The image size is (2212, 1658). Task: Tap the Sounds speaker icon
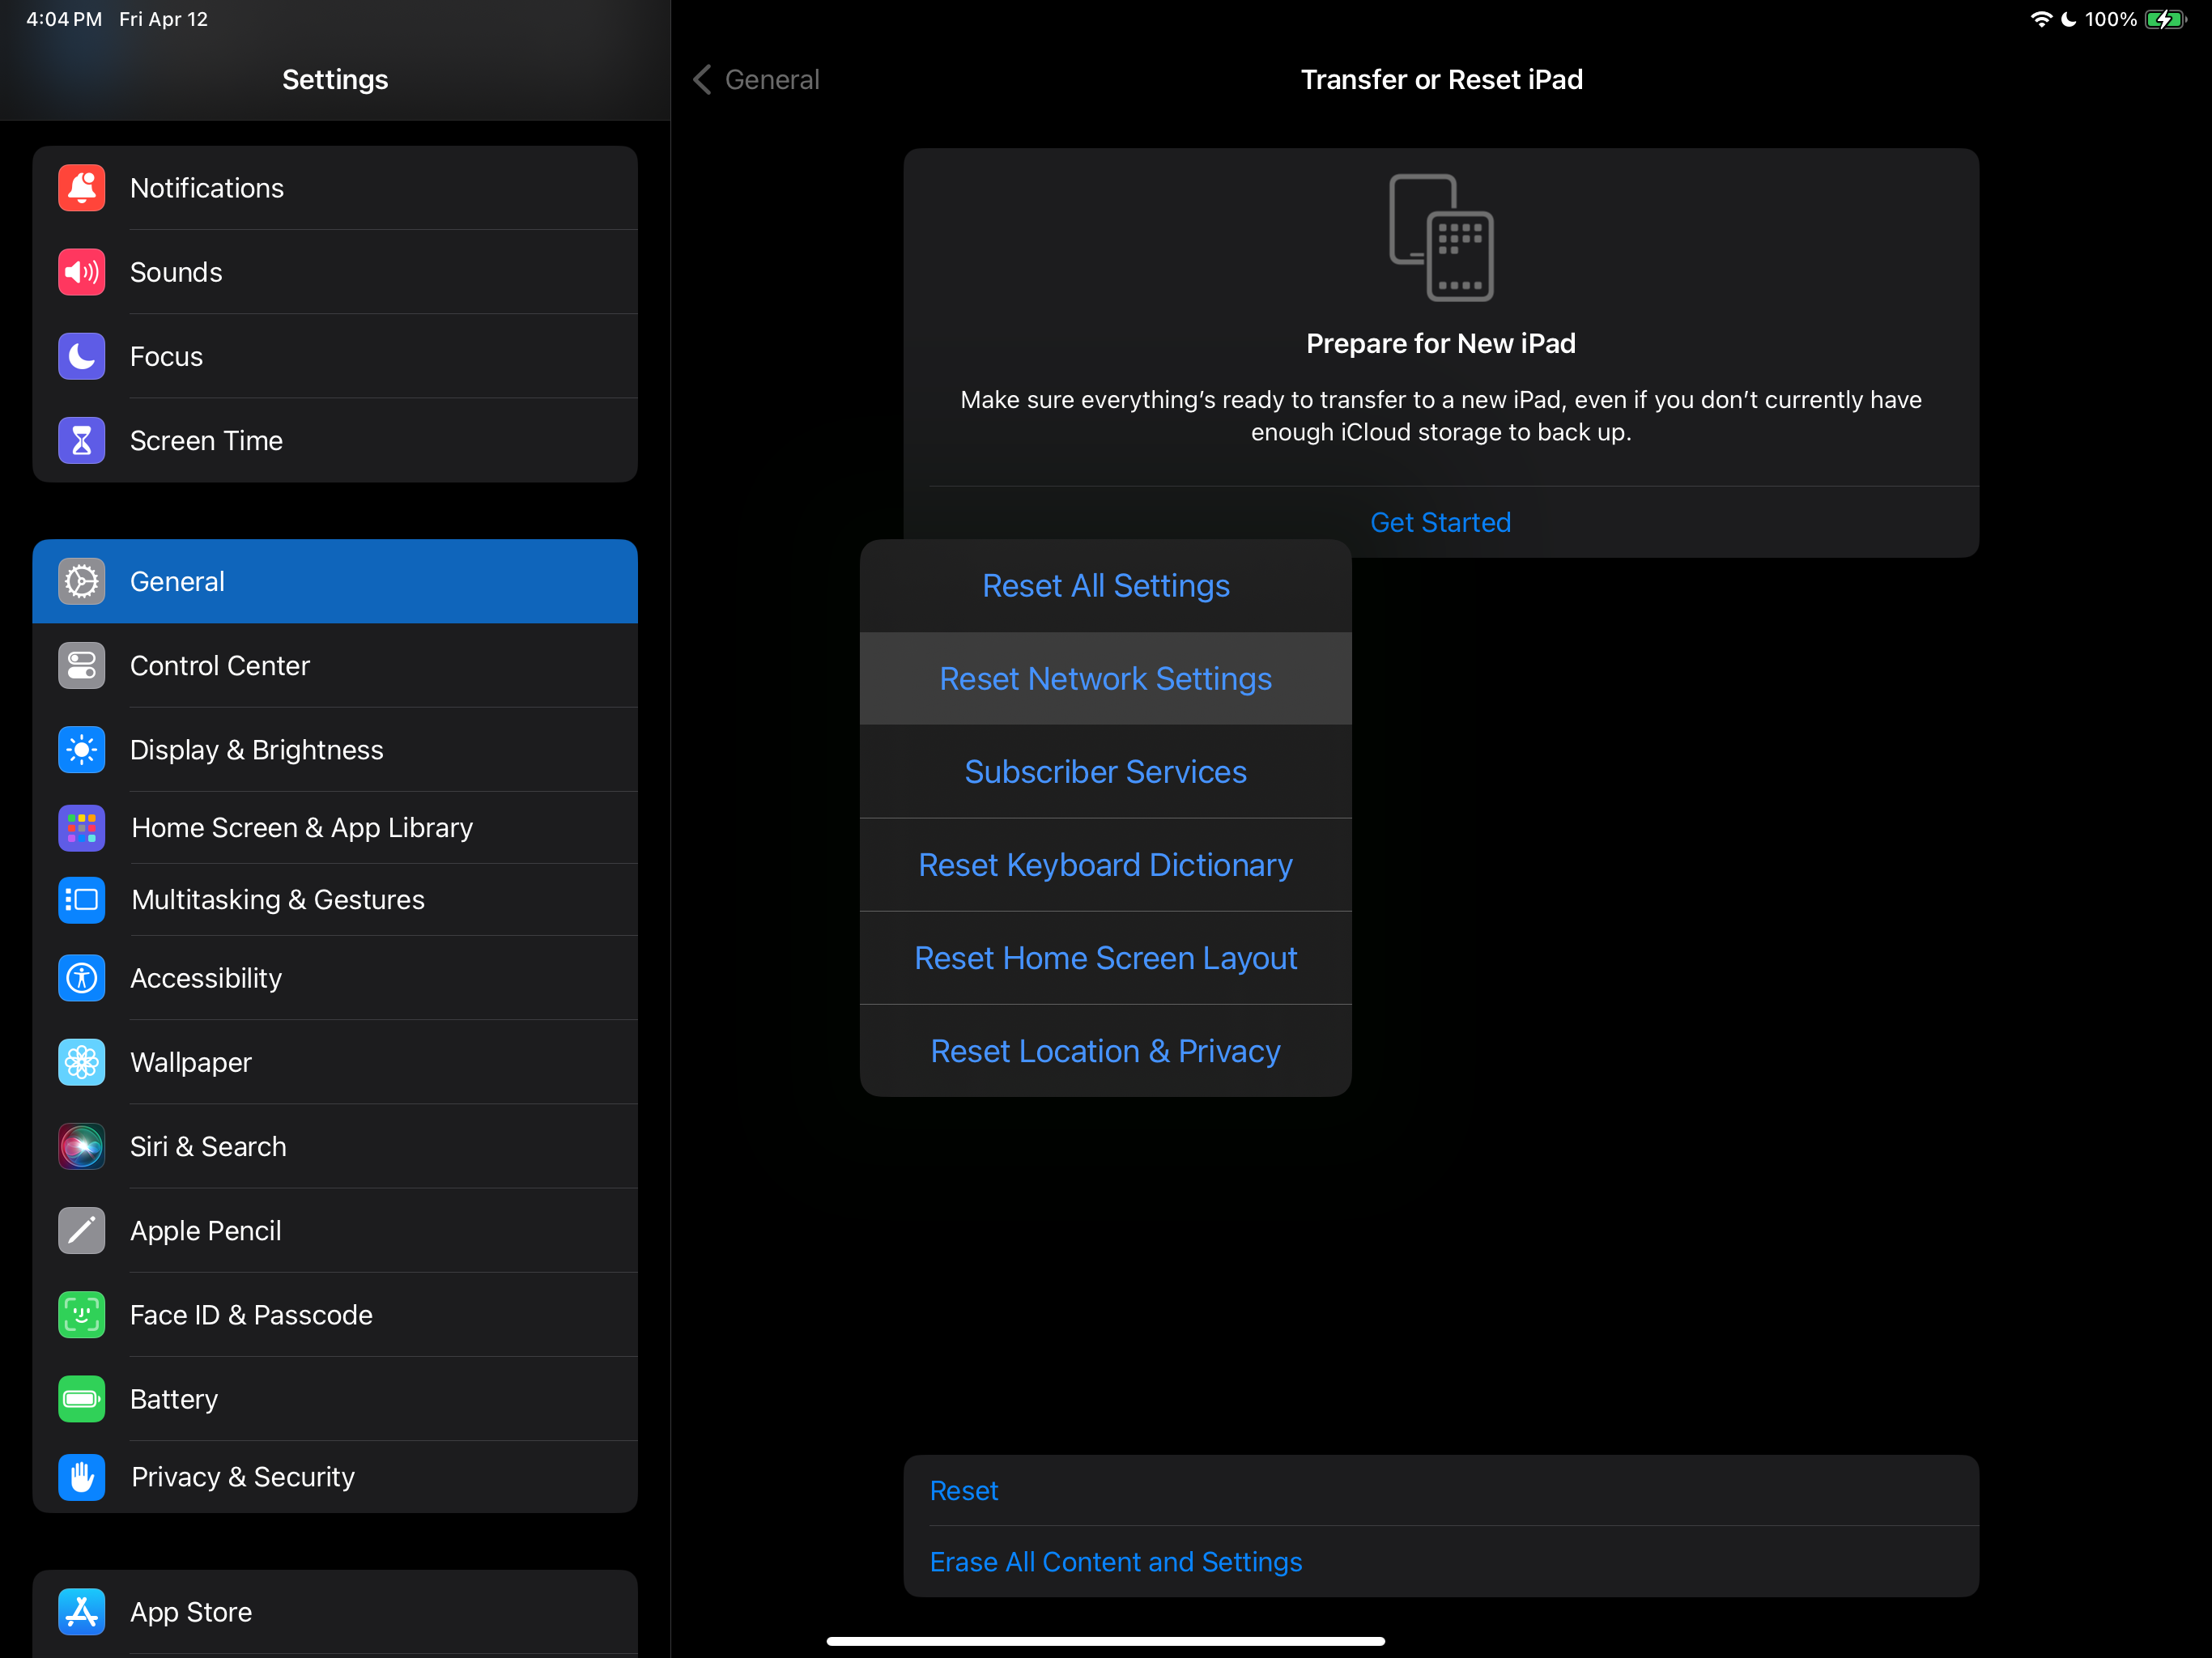[x=81, y=272]
